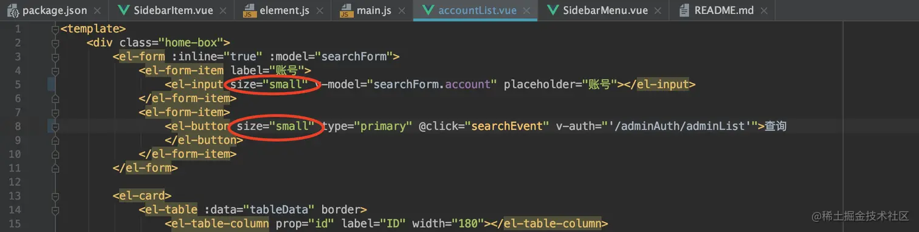Click the closing </el-form> tag
Image resolution: width=919 pixels, height=232 pixels.
coord(145,168)
